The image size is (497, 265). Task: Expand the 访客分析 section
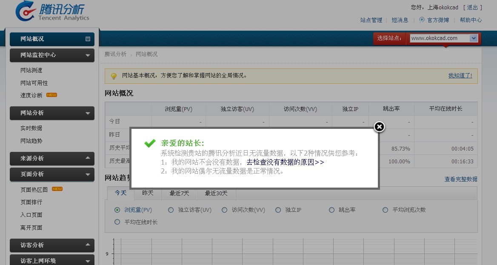pos(52,245)
